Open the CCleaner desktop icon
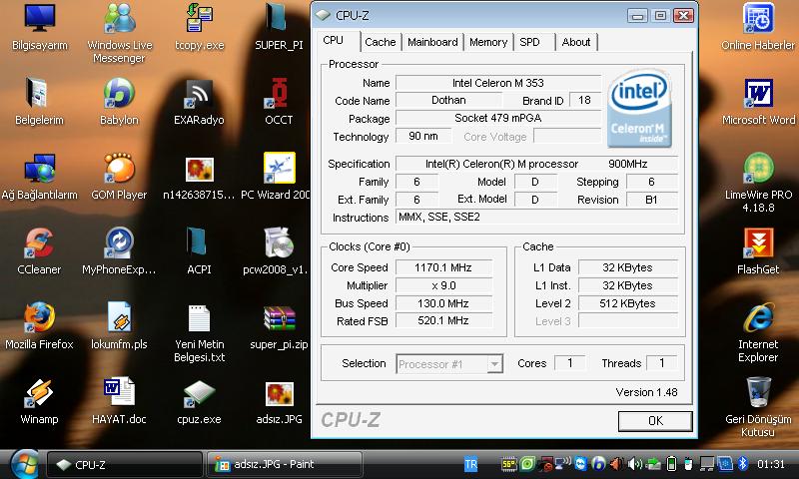Screen dimensions: 799x479 click(x=39, y=243)
